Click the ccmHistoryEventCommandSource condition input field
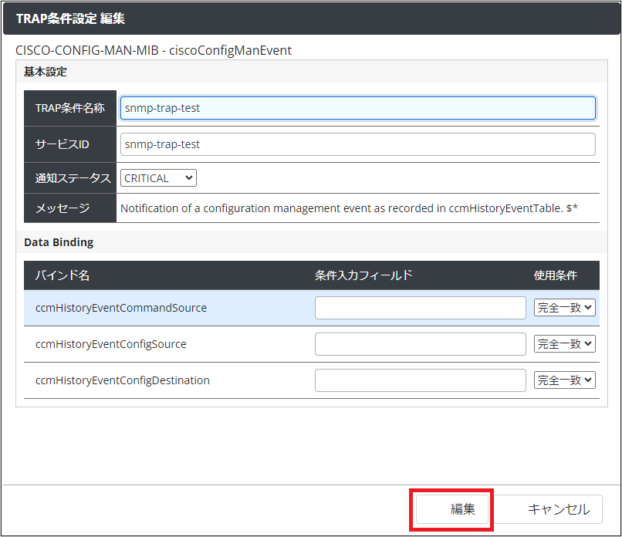 pos(420,308)
